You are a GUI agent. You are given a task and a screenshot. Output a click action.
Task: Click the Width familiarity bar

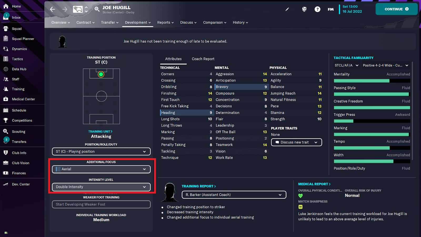coord(372,161)
